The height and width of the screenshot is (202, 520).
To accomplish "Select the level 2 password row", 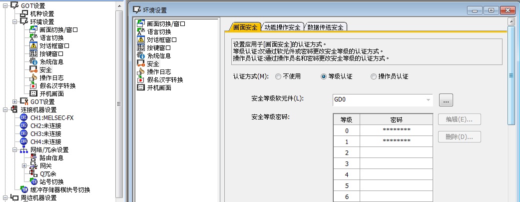I will pos(382,152).
